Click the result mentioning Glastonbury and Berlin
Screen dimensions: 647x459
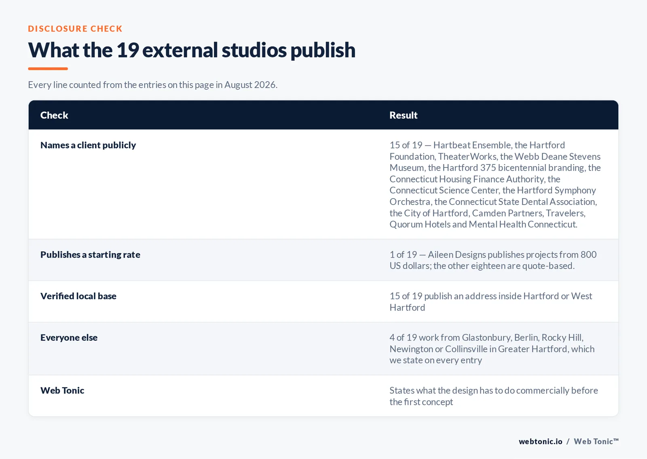click(492, 349)
